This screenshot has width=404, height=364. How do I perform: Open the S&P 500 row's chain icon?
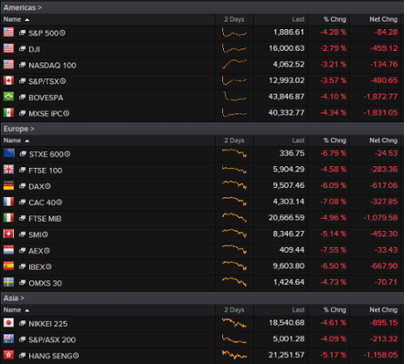click(22, 33)
